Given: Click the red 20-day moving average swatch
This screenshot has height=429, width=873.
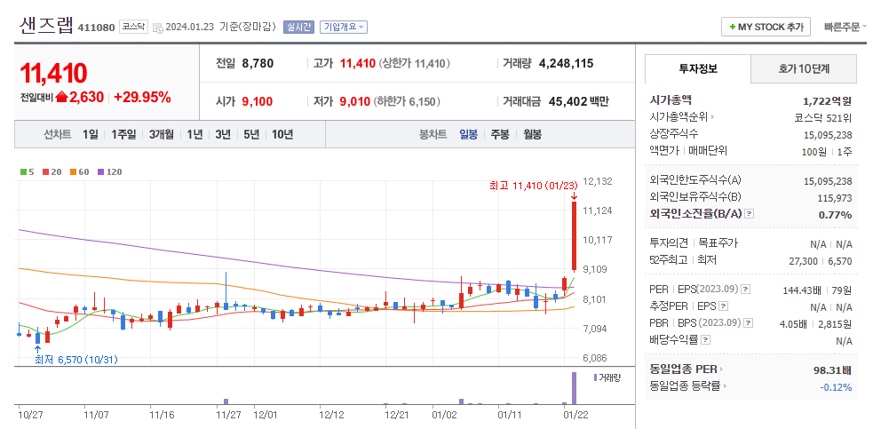Looking at the screenshot, I should click(x=45, y=172).
